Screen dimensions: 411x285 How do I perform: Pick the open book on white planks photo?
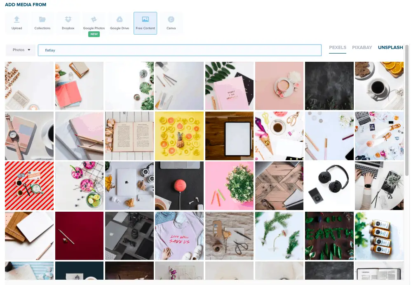tap(129, 136)
